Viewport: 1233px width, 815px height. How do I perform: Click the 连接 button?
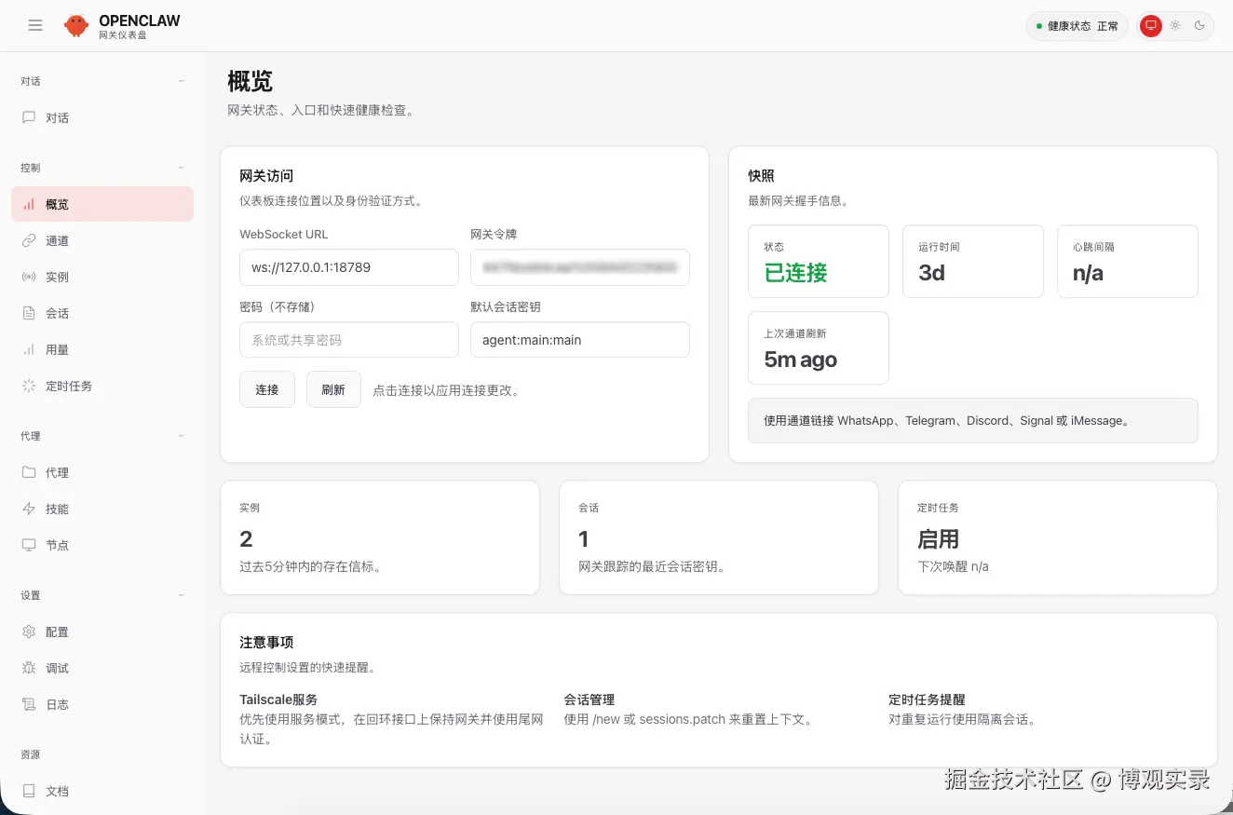pos(267,389)
